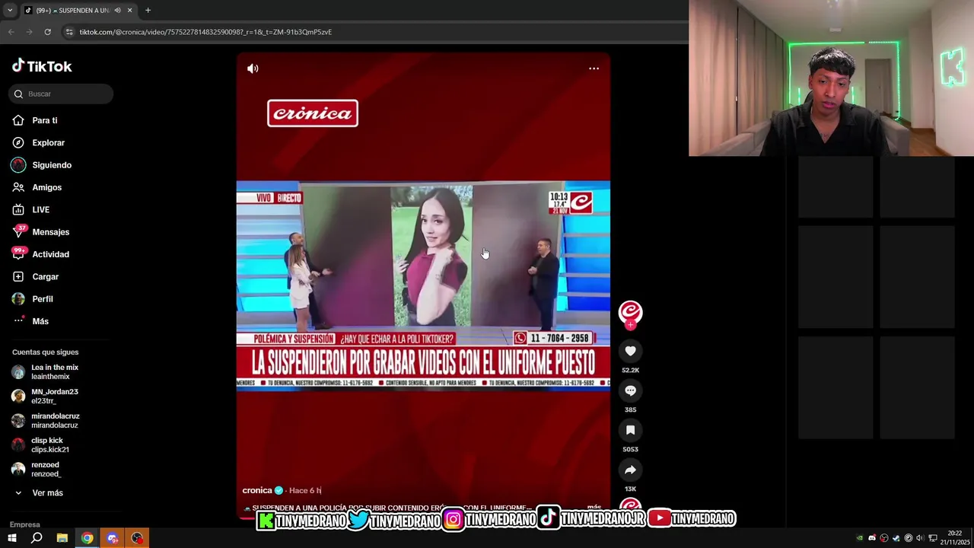Viewport: 974px width, 548px height.
Task: Click the TikTok video player
Action: [x=423, y=285]
